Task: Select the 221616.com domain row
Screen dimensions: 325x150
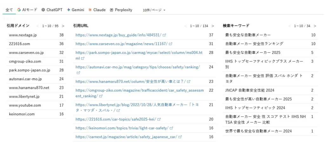Action: tap(36, 44)
